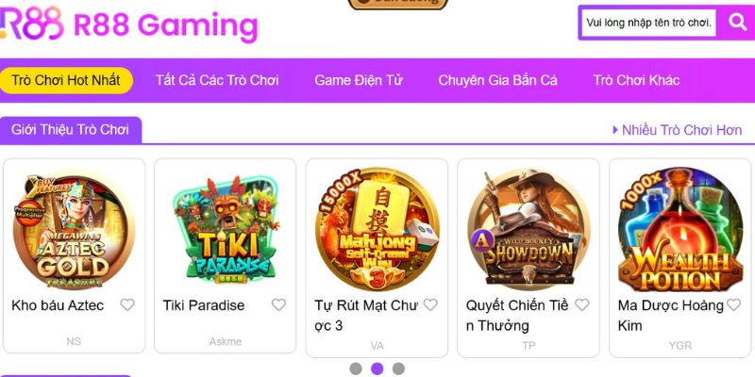Open the Wild Bounty Showdown game icon
The width and height of the screenshot is (755, 377).
528,229
